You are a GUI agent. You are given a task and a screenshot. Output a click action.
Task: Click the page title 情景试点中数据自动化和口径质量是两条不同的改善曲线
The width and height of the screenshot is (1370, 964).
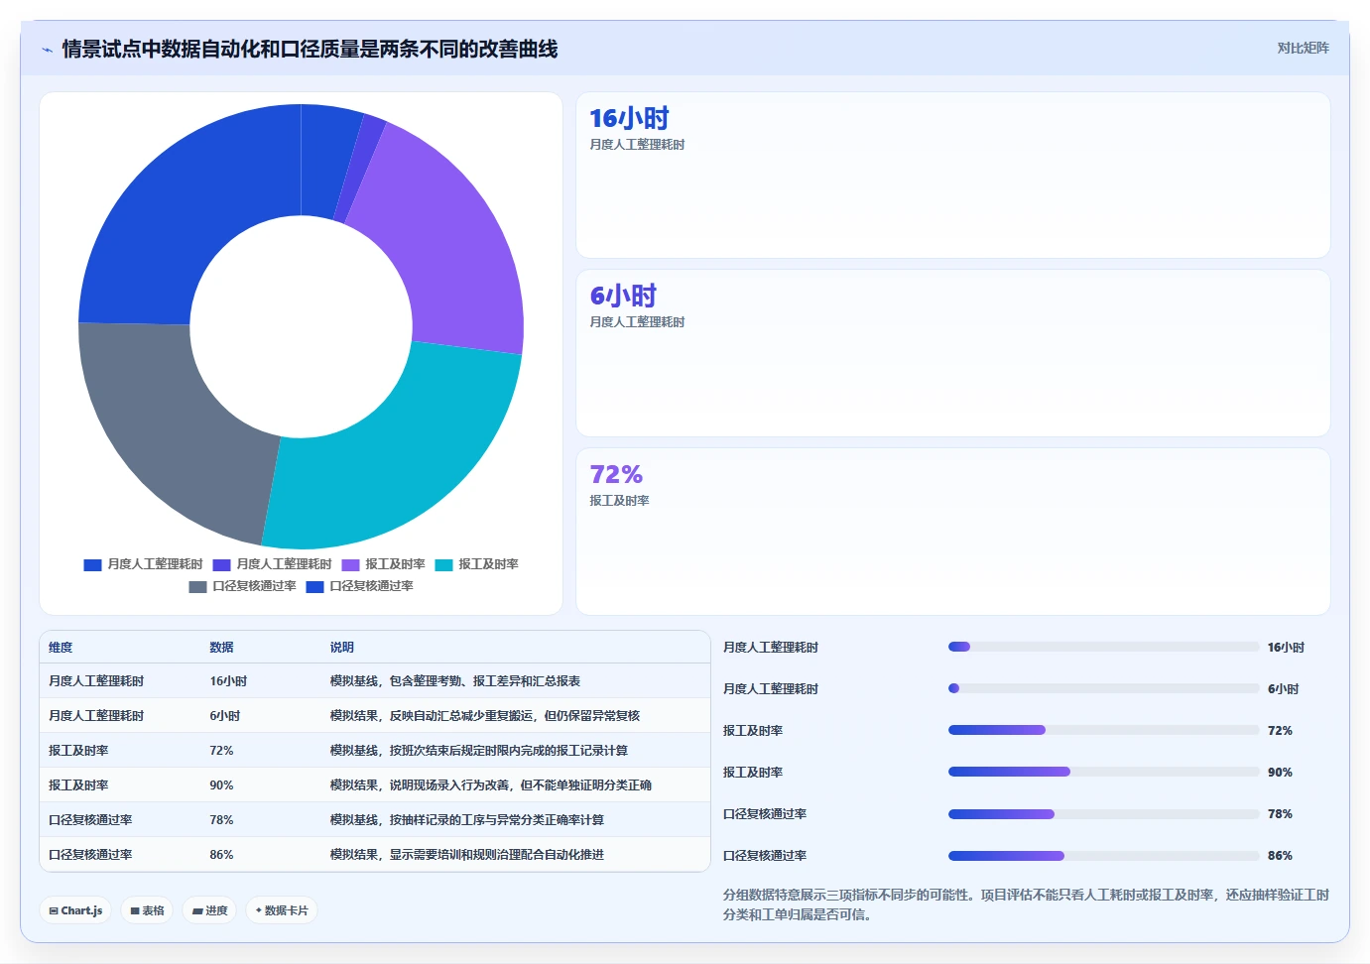click(310, 49)
